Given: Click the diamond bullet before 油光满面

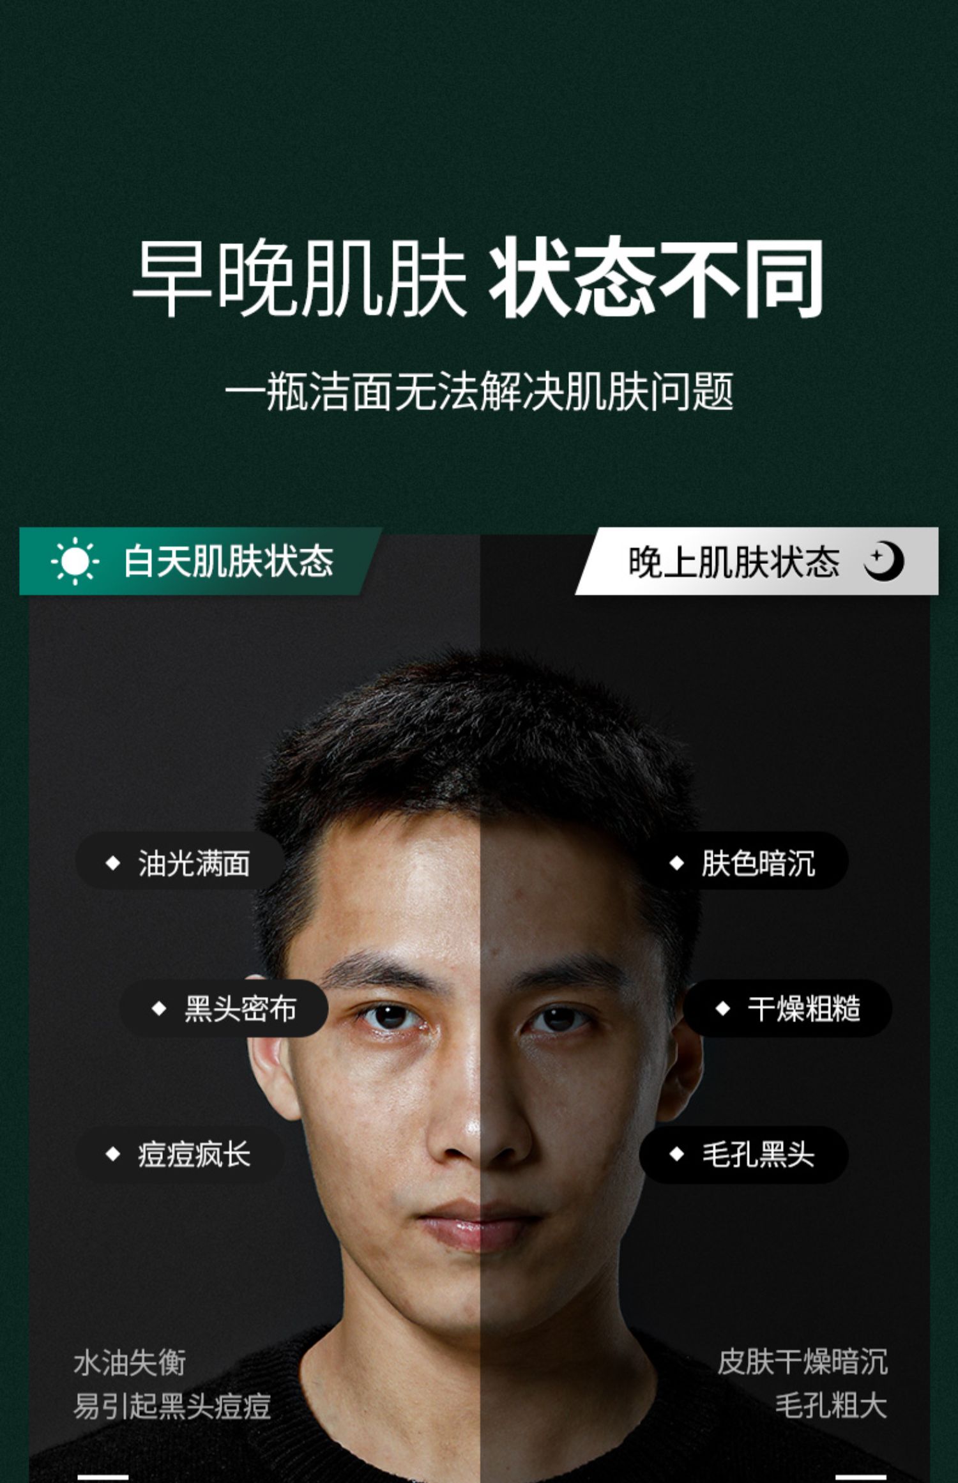Looking at the screenshot, I should 113,863.
